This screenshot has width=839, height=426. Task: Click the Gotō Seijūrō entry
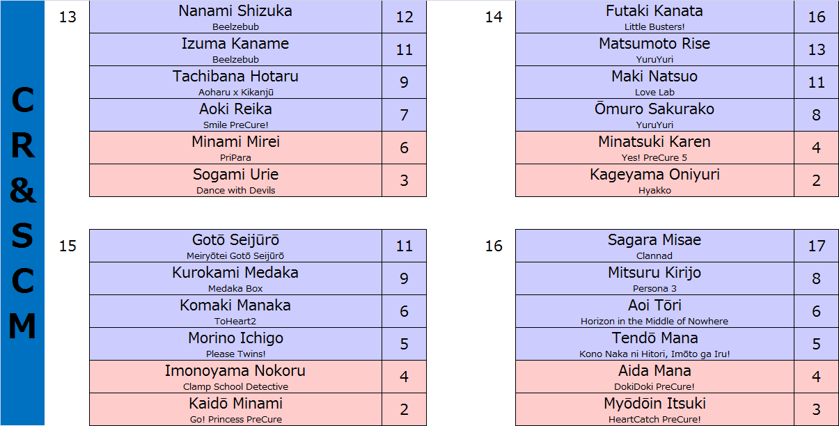[x=235, y=246]
